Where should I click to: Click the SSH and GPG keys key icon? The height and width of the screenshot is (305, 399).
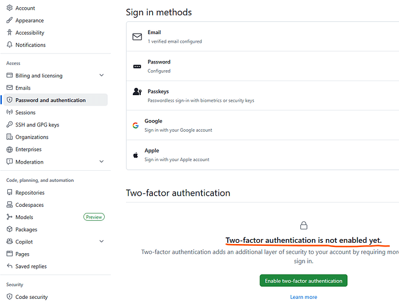coord(9,124)
